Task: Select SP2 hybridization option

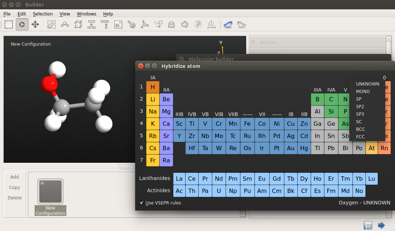Action: [x=360, y=106]
